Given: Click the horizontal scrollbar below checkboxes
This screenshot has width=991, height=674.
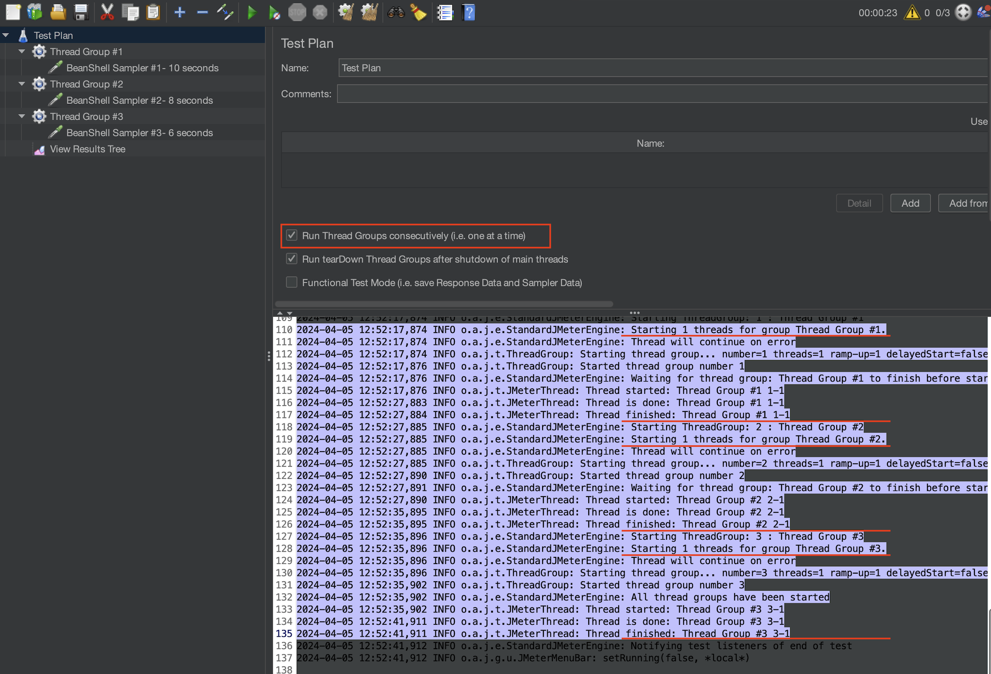Looking at the screenshot, I should 444,304.
